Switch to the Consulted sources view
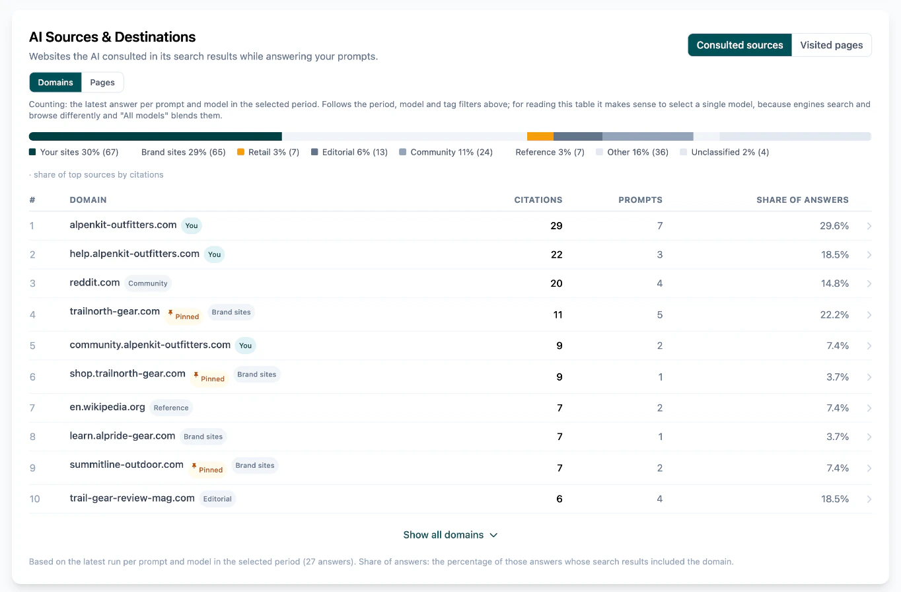 pos(740,45)
